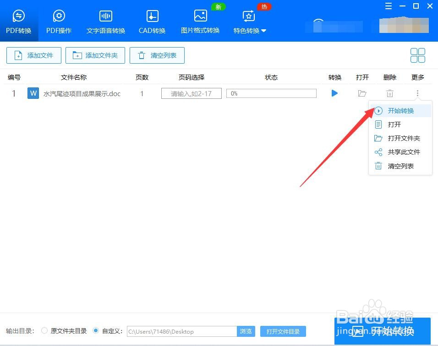Open the more-options three-dot menu

pos(417,93)
